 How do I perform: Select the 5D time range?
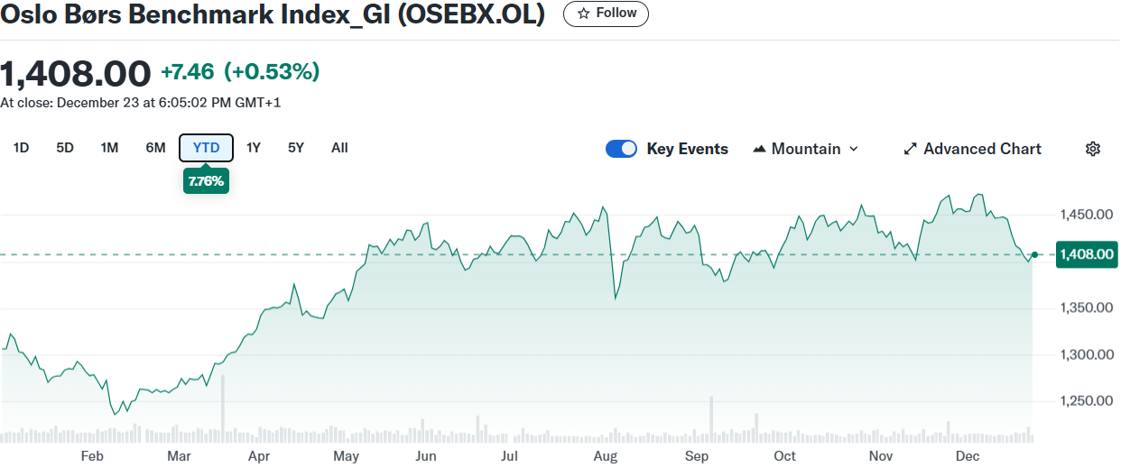(x=65, y=148)
